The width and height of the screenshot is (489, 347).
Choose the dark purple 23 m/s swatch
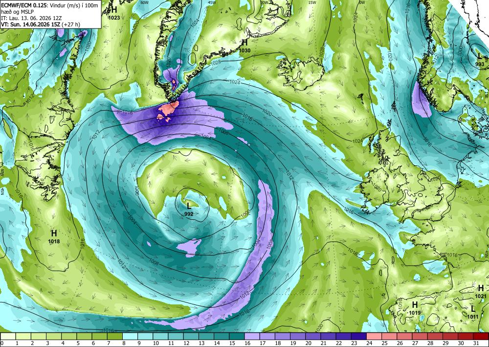pos(358,336)
